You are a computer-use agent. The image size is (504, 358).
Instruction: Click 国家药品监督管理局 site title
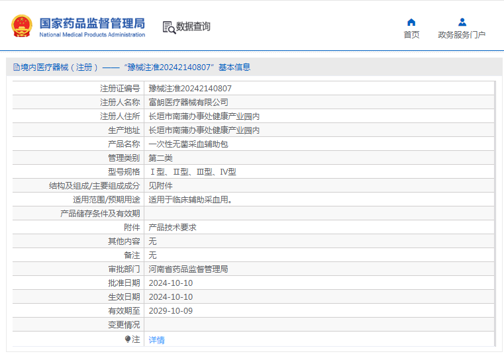click(x=92, y=23)
